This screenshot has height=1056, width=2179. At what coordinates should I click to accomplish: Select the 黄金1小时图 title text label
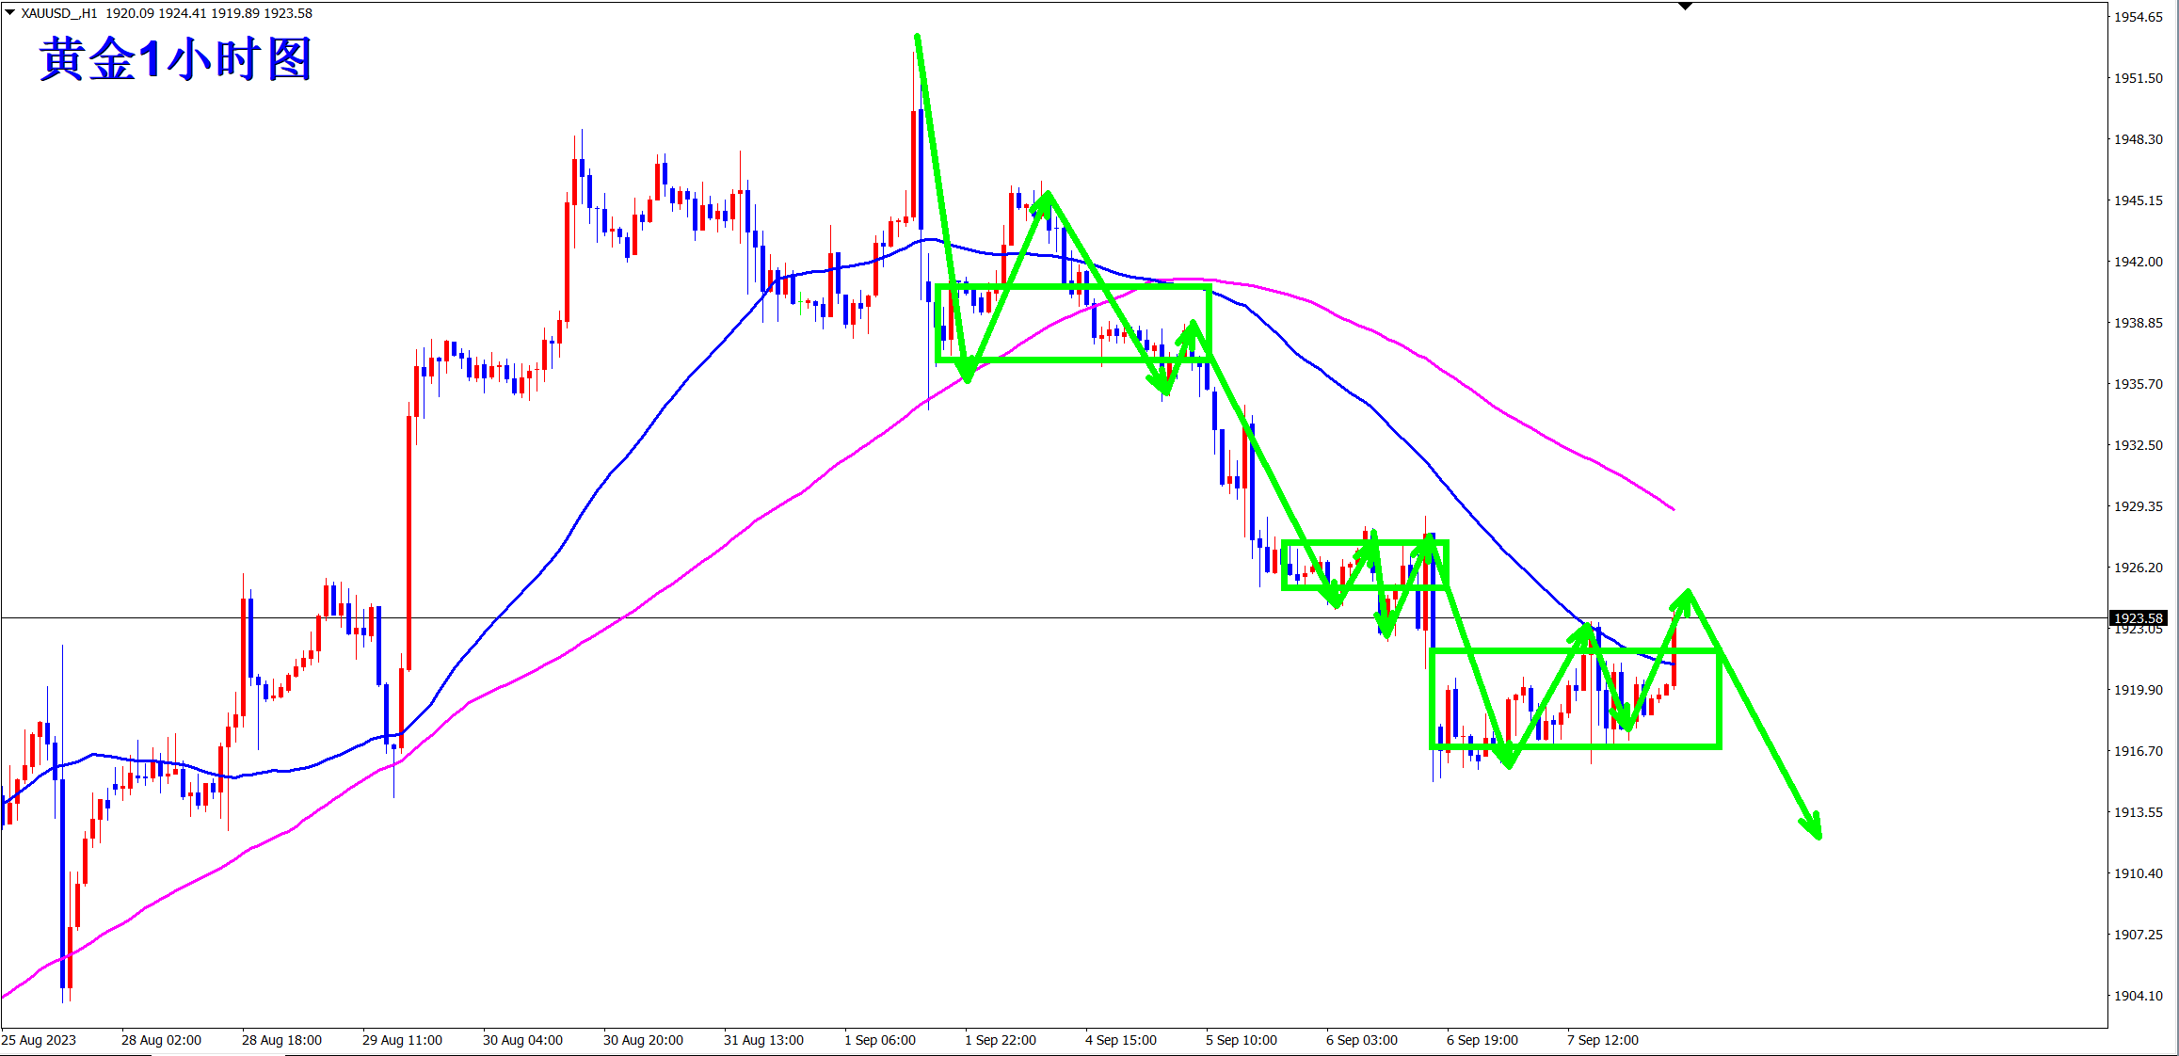click(x=175, y=60)
